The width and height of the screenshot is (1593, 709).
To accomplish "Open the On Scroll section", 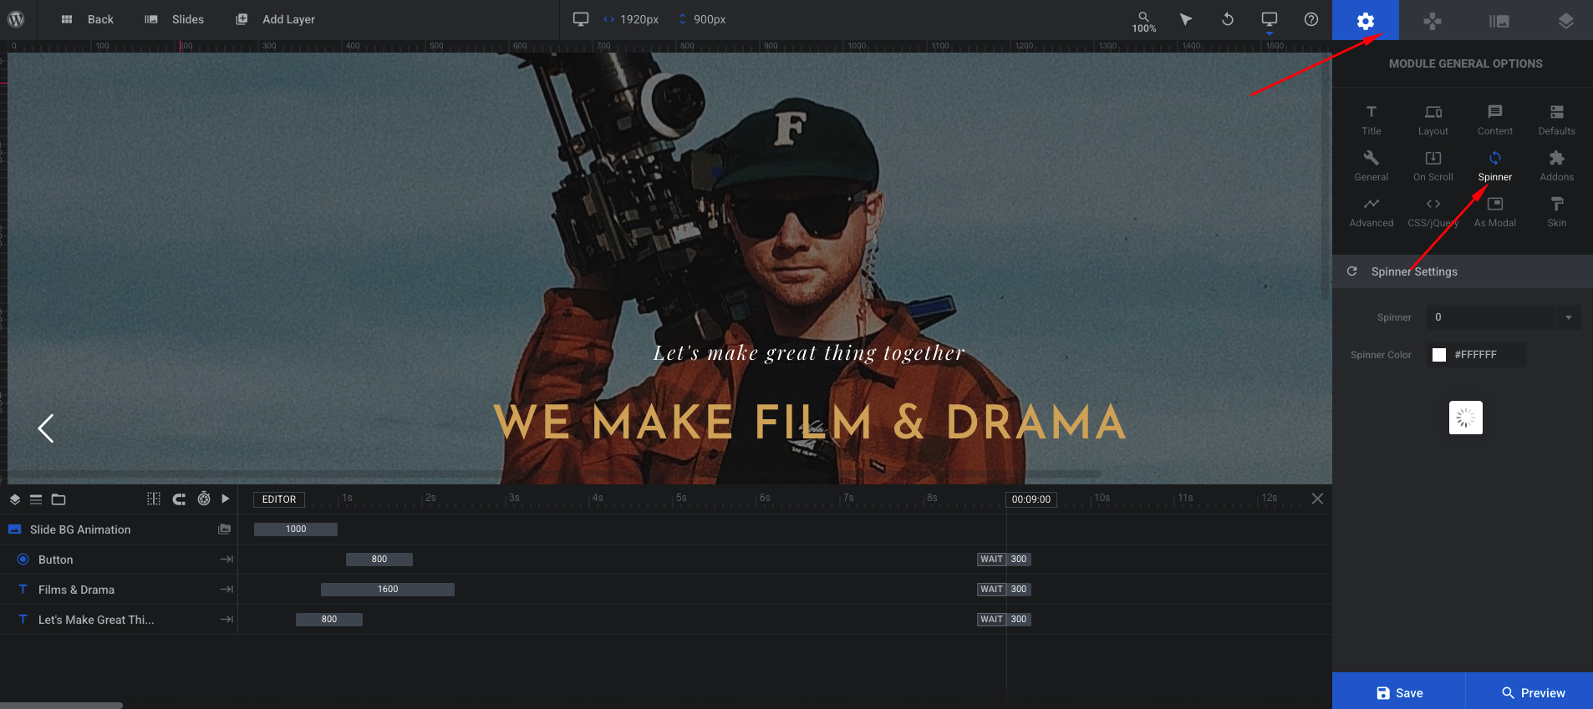I will click(x=1433, y=166).
